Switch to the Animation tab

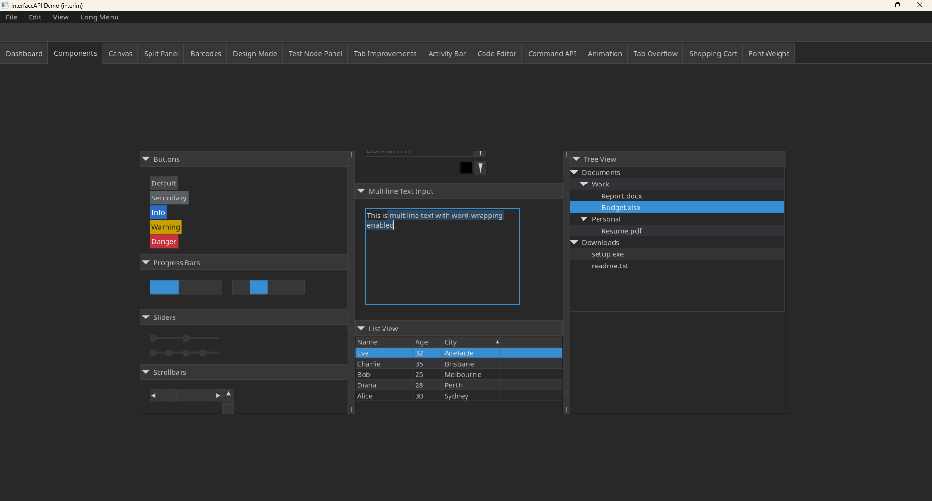[605, 54]
